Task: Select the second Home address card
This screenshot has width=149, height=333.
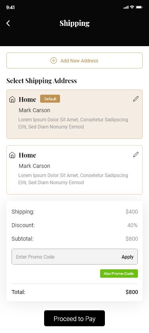Action: (x=74, y=170)
